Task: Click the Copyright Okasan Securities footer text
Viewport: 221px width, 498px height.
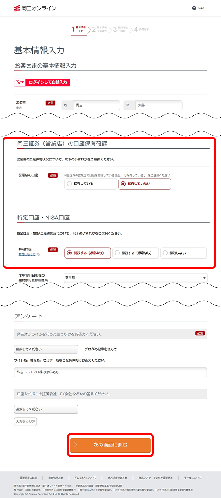Action: tap(46, 494)
